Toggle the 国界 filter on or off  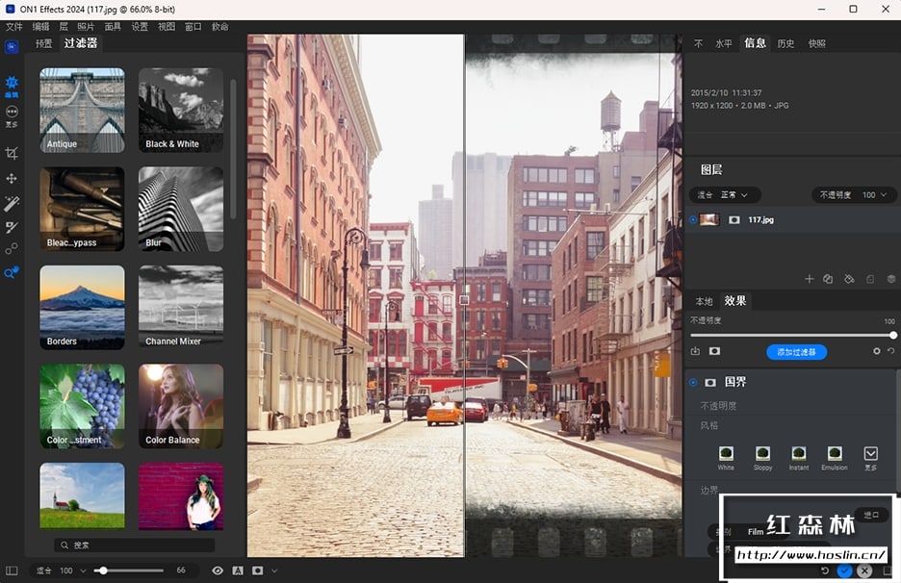coord(693,382)
